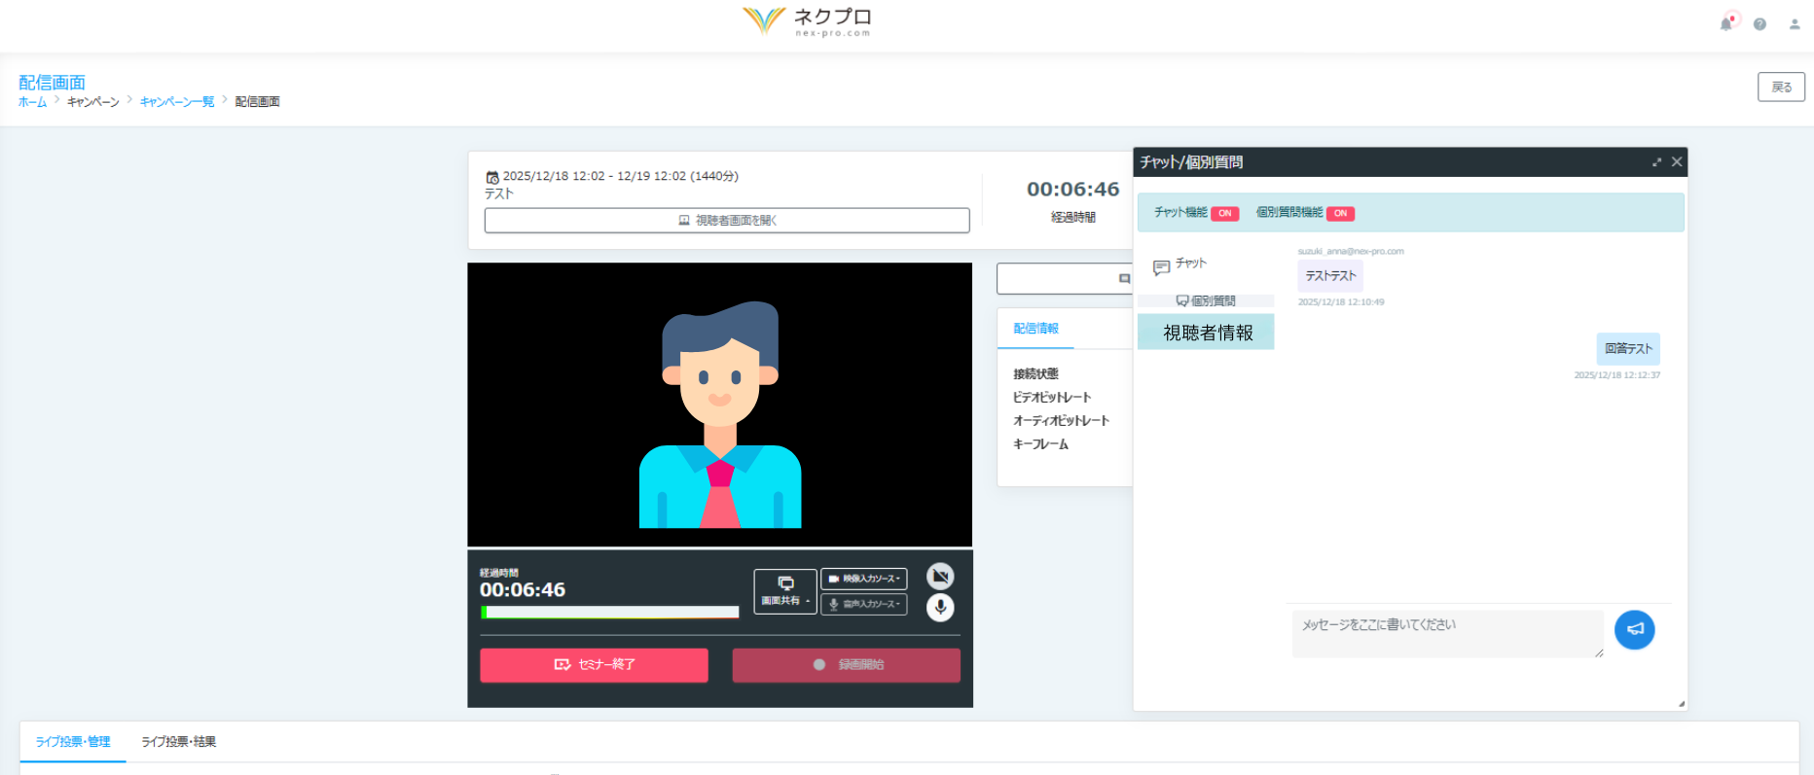Open the user account icon
Image resolution: width=1814 pixels, height=775 pixels.
(x=1794, y=24)
